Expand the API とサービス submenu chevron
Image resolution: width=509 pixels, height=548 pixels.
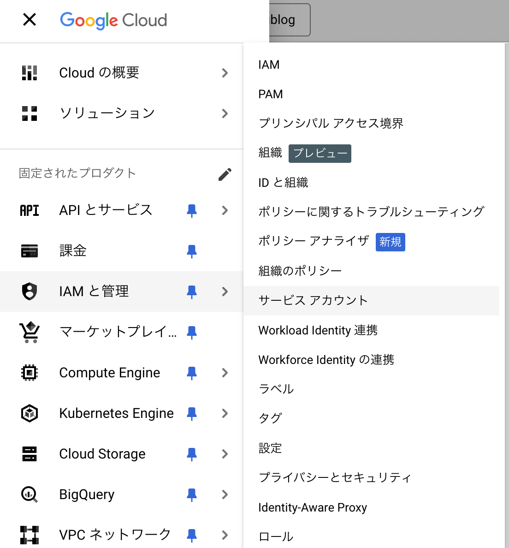click(225, 210)
